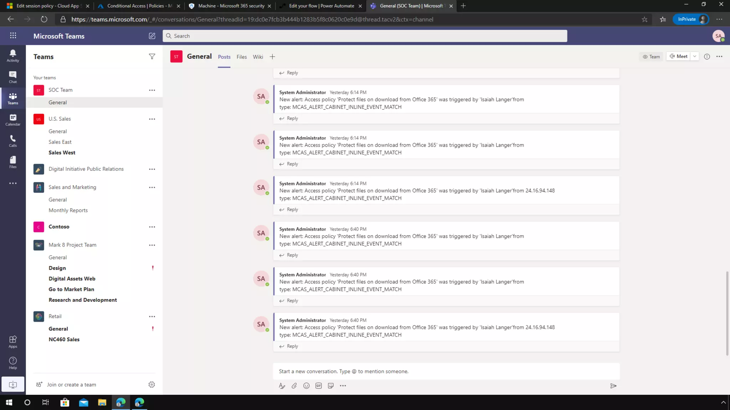
Task: Click Join or create a team
Action: click(x=66, y=385)
